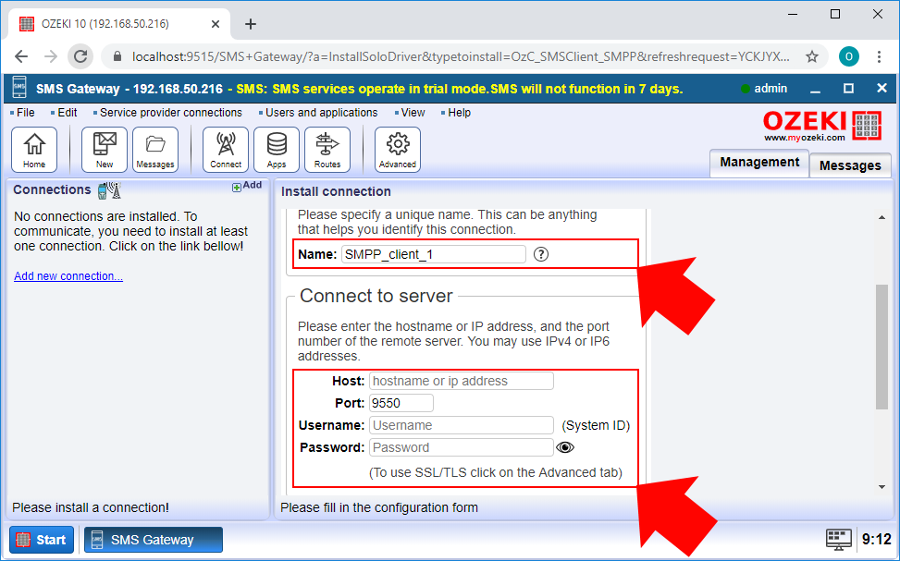Viewport: 900px width, 561px height.
Task: Switch to the Management tab
Action: pyautogui.click(x=759, y=163)
